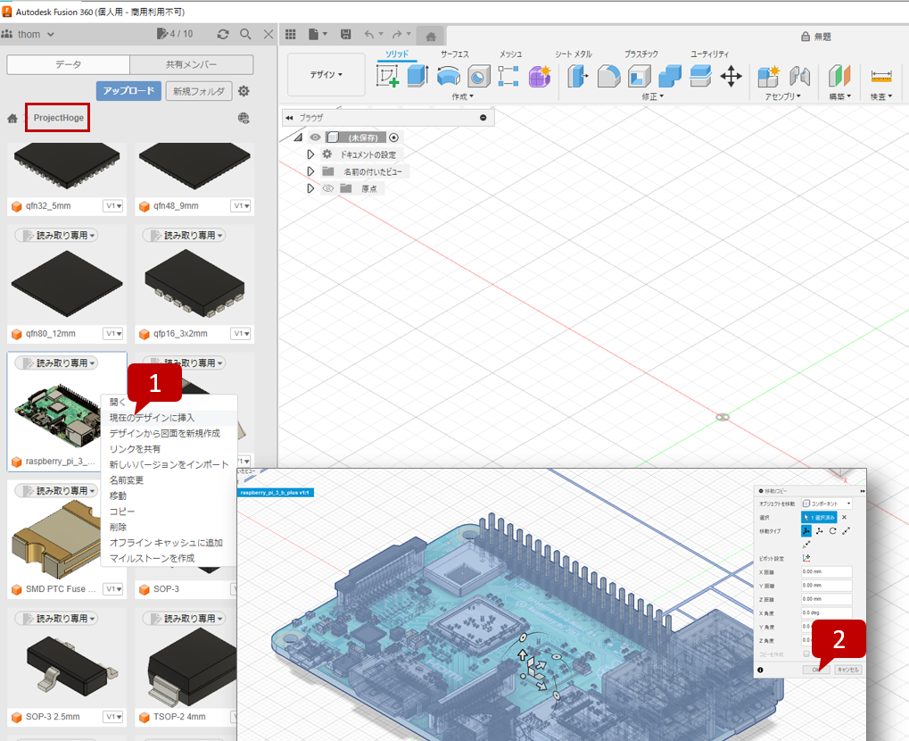Go to data panel home icon
This screenshot has height=741, width=909.
(12, 119)
